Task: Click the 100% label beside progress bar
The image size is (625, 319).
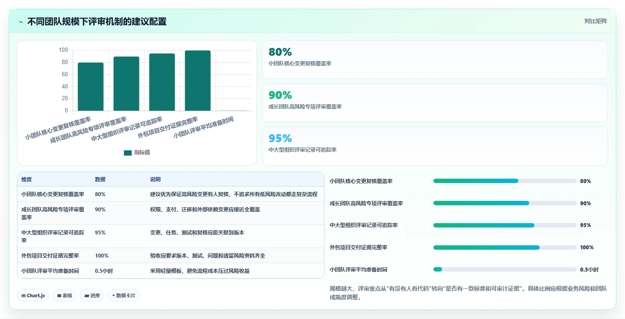Action: tap(587, 248)
